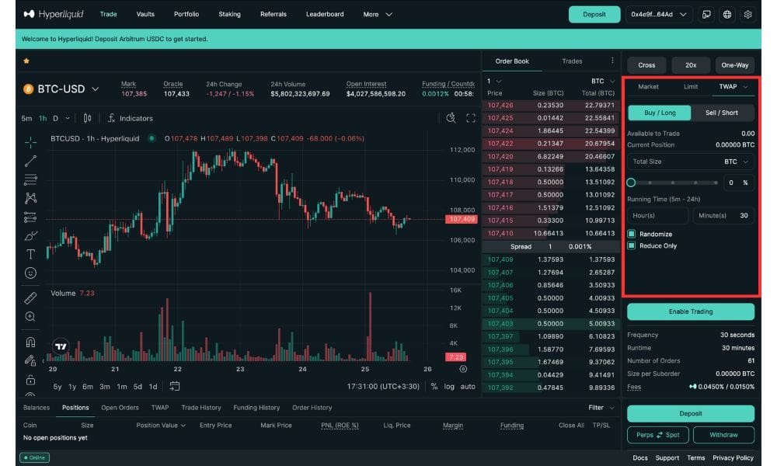Toggle stay in drawing mode pencil-lock icon
The width and height of the screenshot is (777, 466).
tap(30, 360)
